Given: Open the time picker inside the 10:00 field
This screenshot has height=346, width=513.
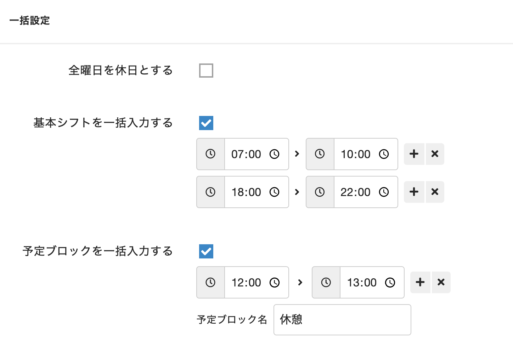Looking at the screenshot, I should point(384,154).
